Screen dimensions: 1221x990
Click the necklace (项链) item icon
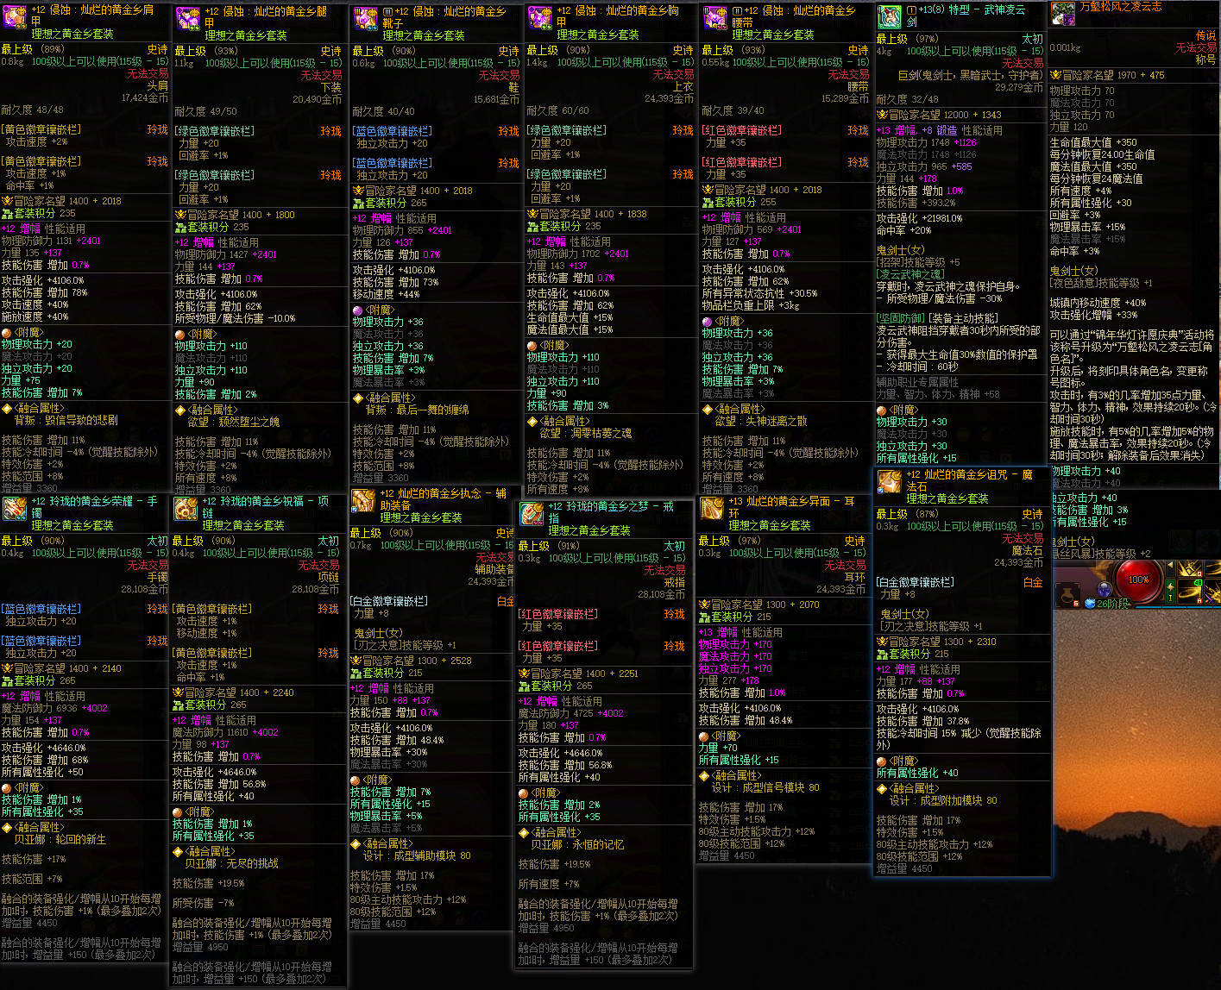point(186,509)
